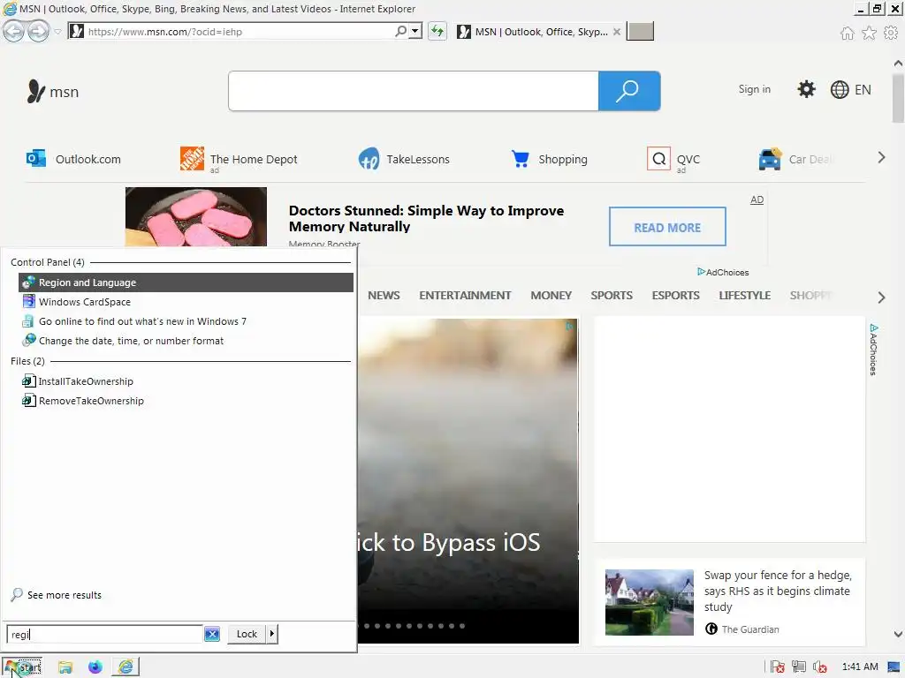Open the IE Tools gear icon
905x678 pixels.
891,33
